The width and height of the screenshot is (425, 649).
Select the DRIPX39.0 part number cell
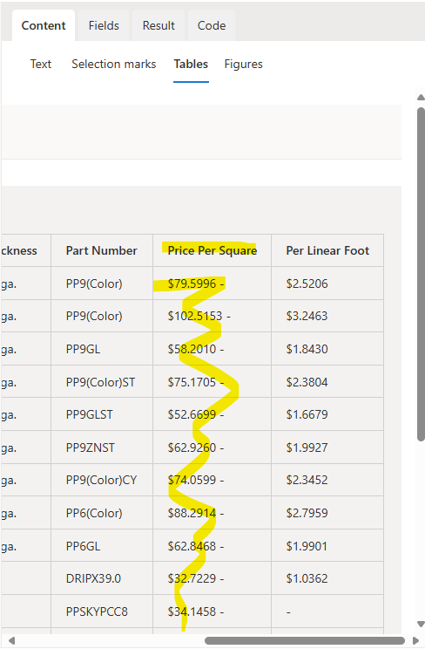102,578
